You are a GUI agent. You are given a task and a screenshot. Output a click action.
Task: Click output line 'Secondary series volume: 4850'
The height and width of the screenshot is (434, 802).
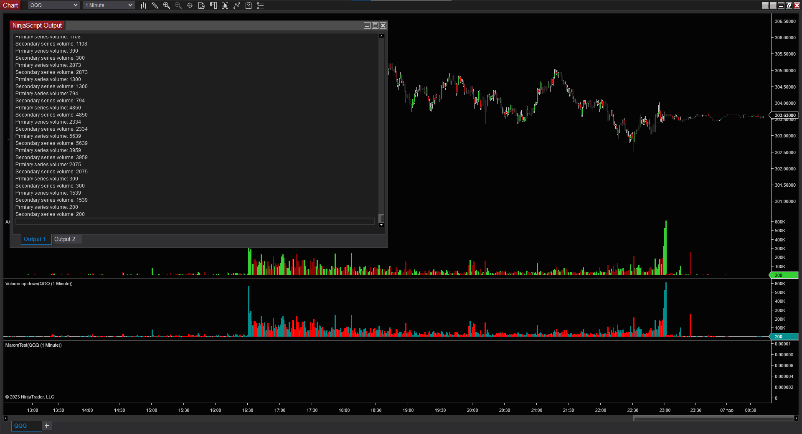click(52, 115)
